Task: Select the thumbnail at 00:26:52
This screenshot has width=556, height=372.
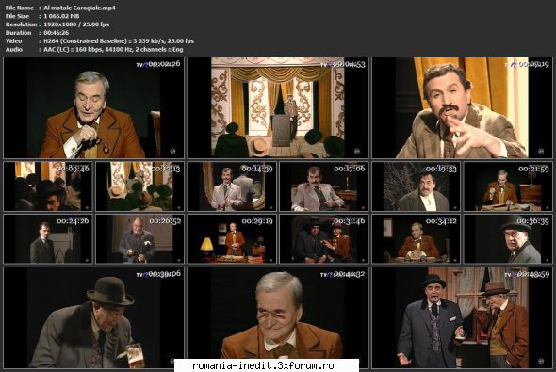Action: [x=139, y=239]
